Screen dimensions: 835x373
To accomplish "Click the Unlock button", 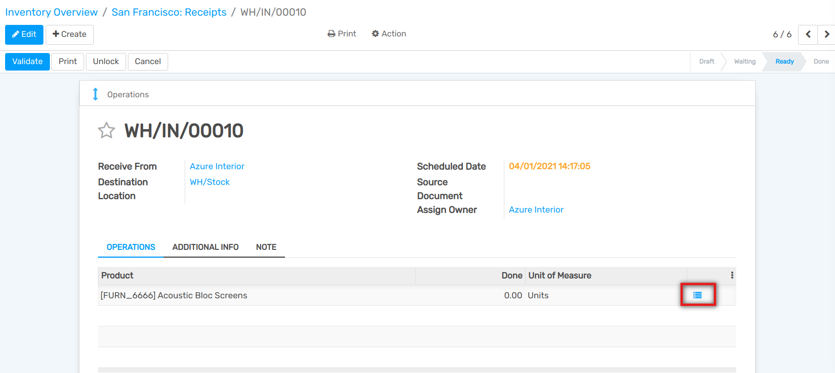I will click(106, 61).
